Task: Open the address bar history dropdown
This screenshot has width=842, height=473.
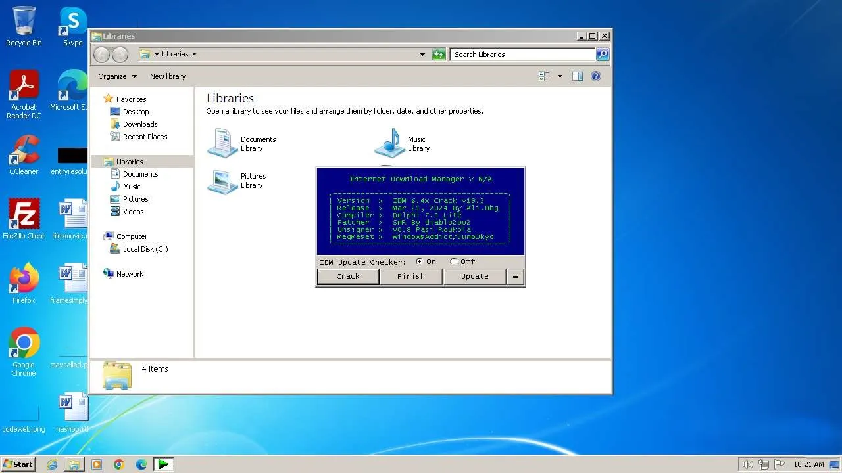Action: tap(422, 55)
